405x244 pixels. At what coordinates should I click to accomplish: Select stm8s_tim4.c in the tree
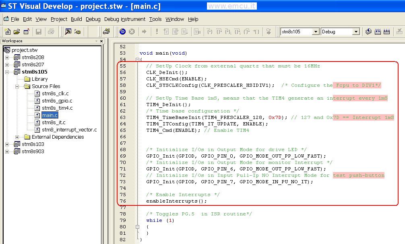[57, 108]
